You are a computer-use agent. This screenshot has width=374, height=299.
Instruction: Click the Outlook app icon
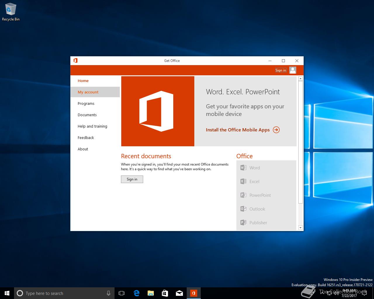point(243,209)
